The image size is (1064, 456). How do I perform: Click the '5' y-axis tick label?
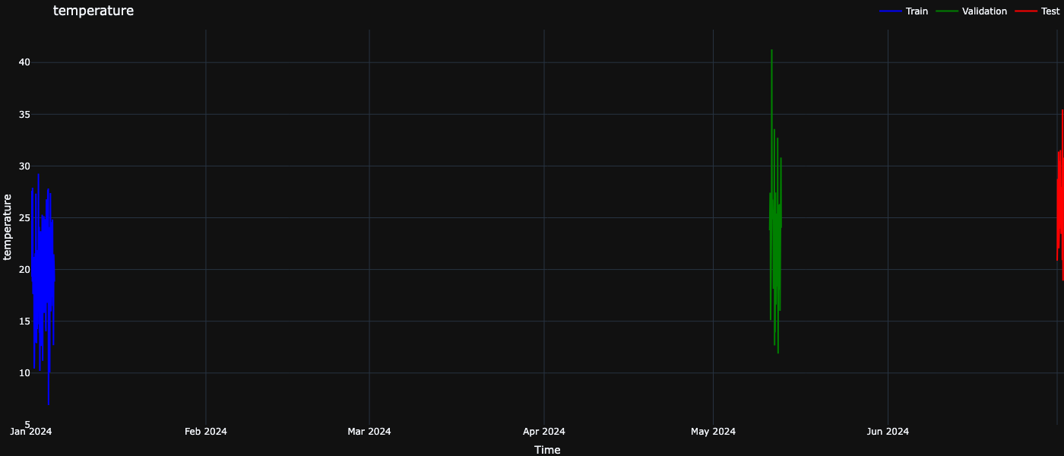pyautogui.click(x=27, y=424)
